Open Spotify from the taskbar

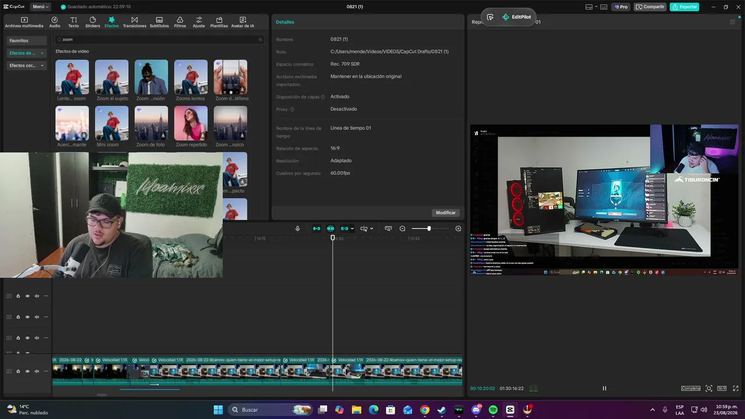point(493,410)
